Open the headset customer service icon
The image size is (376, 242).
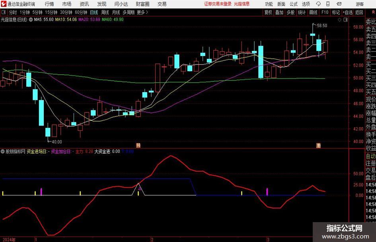(318, 4)
